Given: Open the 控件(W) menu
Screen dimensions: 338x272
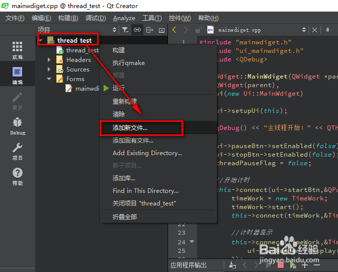Looking at the screenshot, I should coord(180,18).
